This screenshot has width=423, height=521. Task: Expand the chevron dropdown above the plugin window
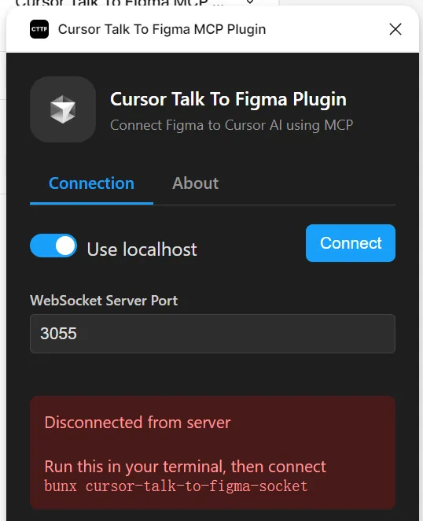(250, 2)
